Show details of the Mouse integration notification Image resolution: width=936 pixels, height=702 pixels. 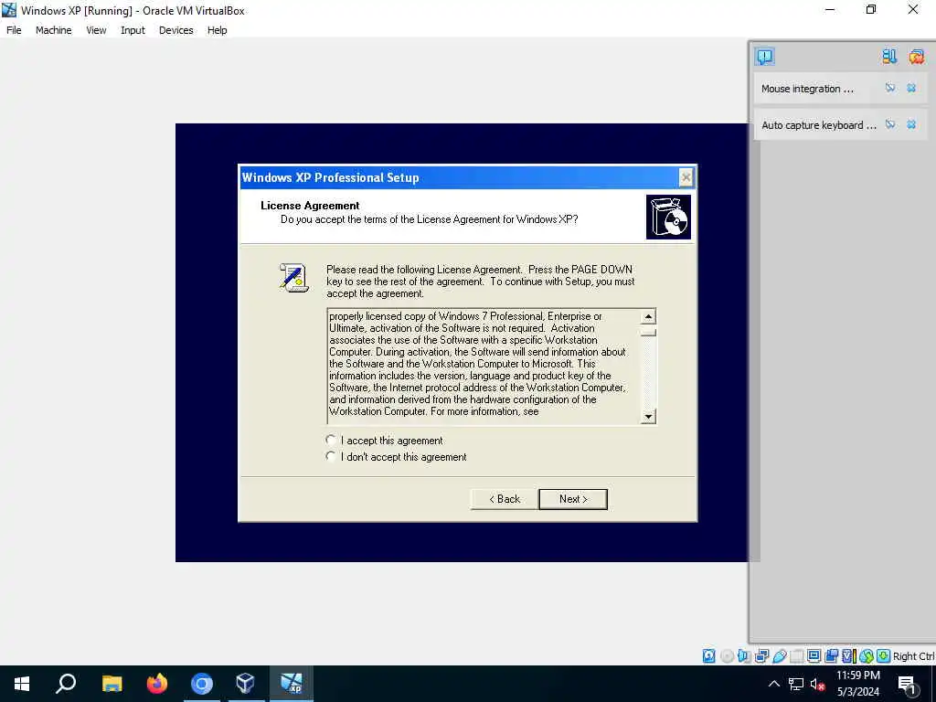coord(890,89)
